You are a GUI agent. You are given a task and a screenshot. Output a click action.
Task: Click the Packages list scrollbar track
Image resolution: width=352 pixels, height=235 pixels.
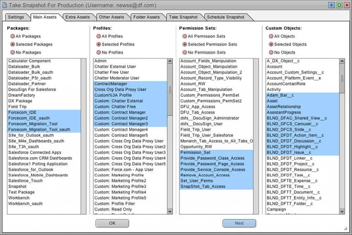click(84, 136)
